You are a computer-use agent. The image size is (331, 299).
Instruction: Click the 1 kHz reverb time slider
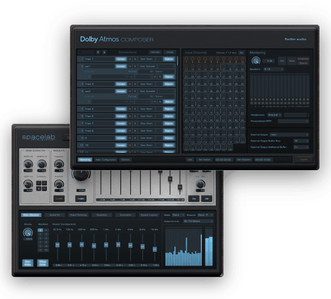[x=106, y=245]
